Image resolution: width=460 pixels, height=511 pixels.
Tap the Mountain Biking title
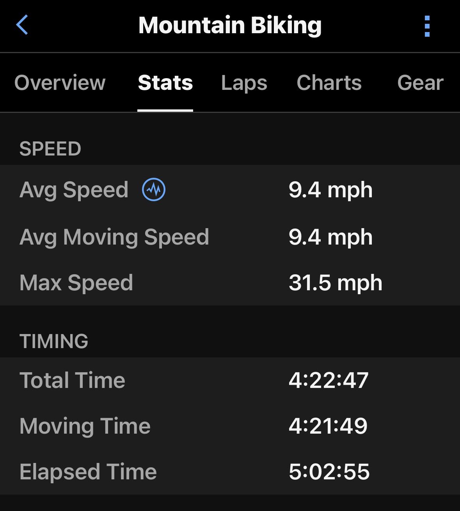(x=230, y=26)
